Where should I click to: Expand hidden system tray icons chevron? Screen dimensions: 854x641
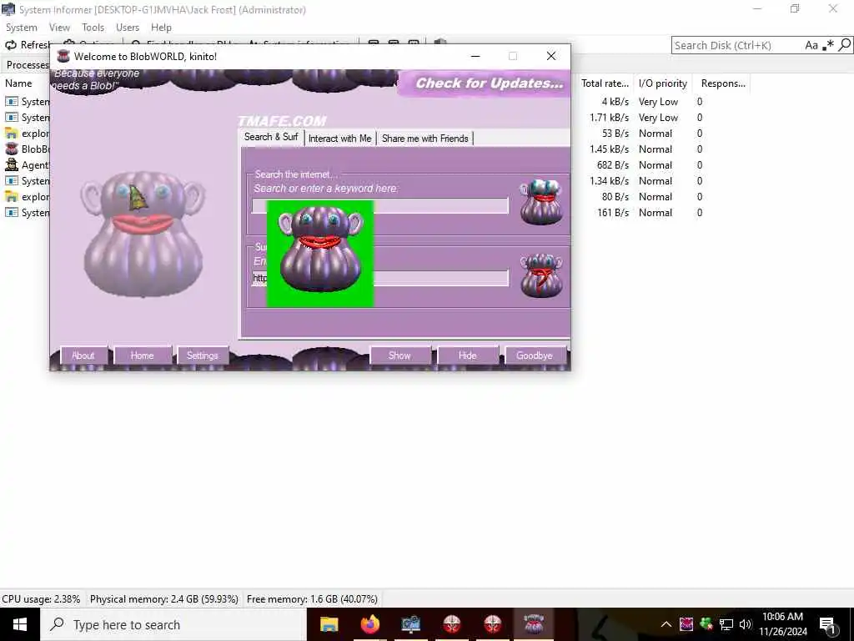[666, 624]
